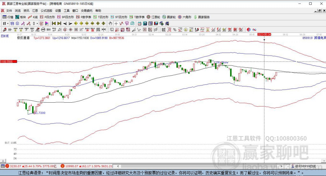Jump to last bar with skip-end icon
Image resolution: width=326 pixels, height=176 pixels.
pyautogui.click(x=59, y=24)
